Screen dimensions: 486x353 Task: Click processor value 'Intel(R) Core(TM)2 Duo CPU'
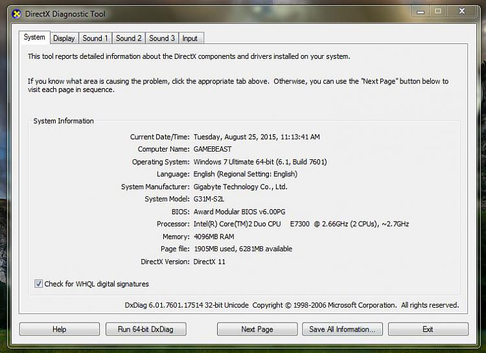pyautogui.click(x=237, y=224)
